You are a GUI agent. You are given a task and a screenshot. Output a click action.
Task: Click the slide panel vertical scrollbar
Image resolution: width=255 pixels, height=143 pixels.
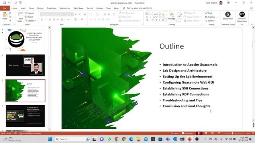click(x=49, y=44)
